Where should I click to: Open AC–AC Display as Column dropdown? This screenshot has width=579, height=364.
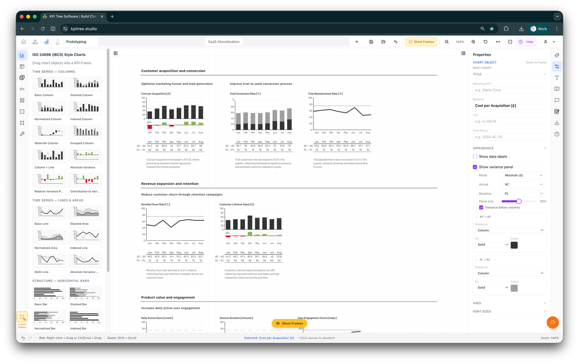point(510,230)
